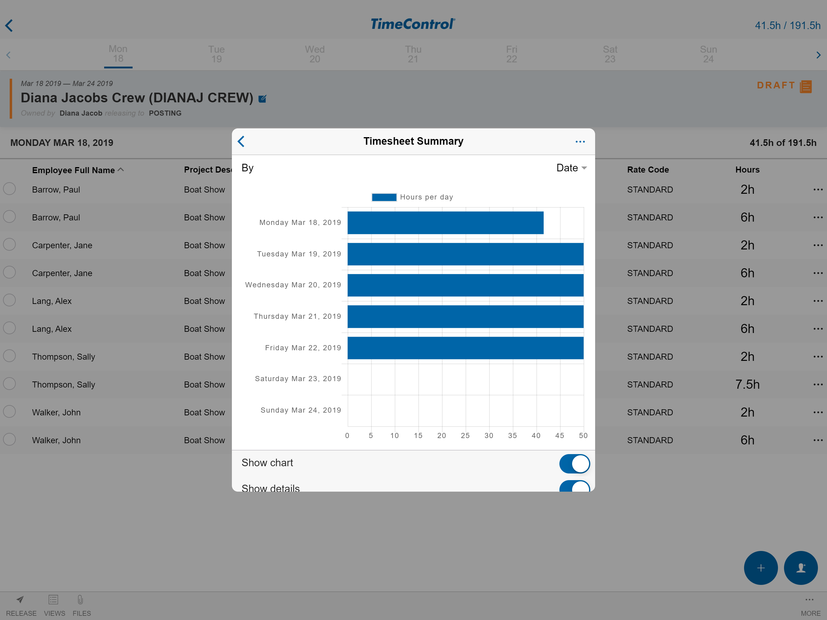Open row options for first Barrow, Paul 2h
Screen dimensions: 827x620
click(818, 190)
